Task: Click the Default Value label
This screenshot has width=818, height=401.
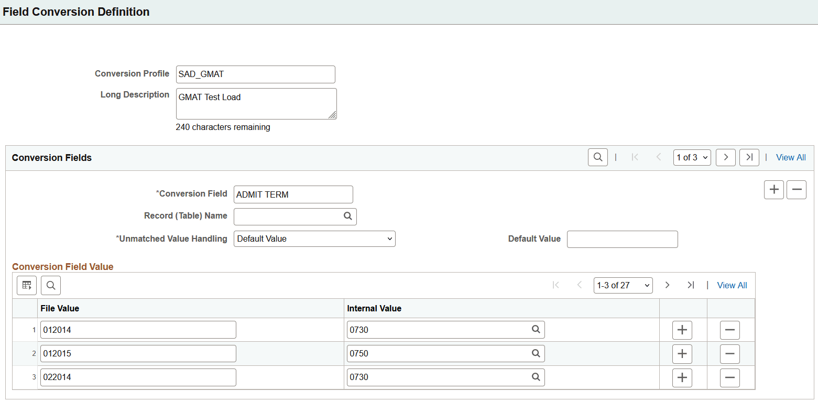Action: point(535,239)
